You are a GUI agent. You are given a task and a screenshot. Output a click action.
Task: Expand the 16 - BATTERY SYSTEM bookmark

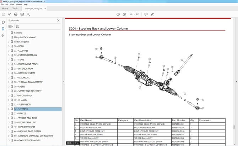tap(9, 73)
